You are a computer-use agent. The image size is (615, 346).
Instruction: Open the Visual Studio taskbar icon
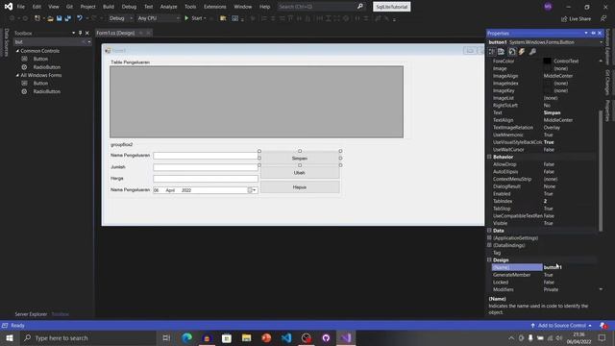click(346, 337)
